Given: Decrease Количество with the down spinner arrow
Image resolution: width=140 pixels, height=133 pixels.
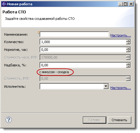Looking at the screenshot, I should (128, 43).
